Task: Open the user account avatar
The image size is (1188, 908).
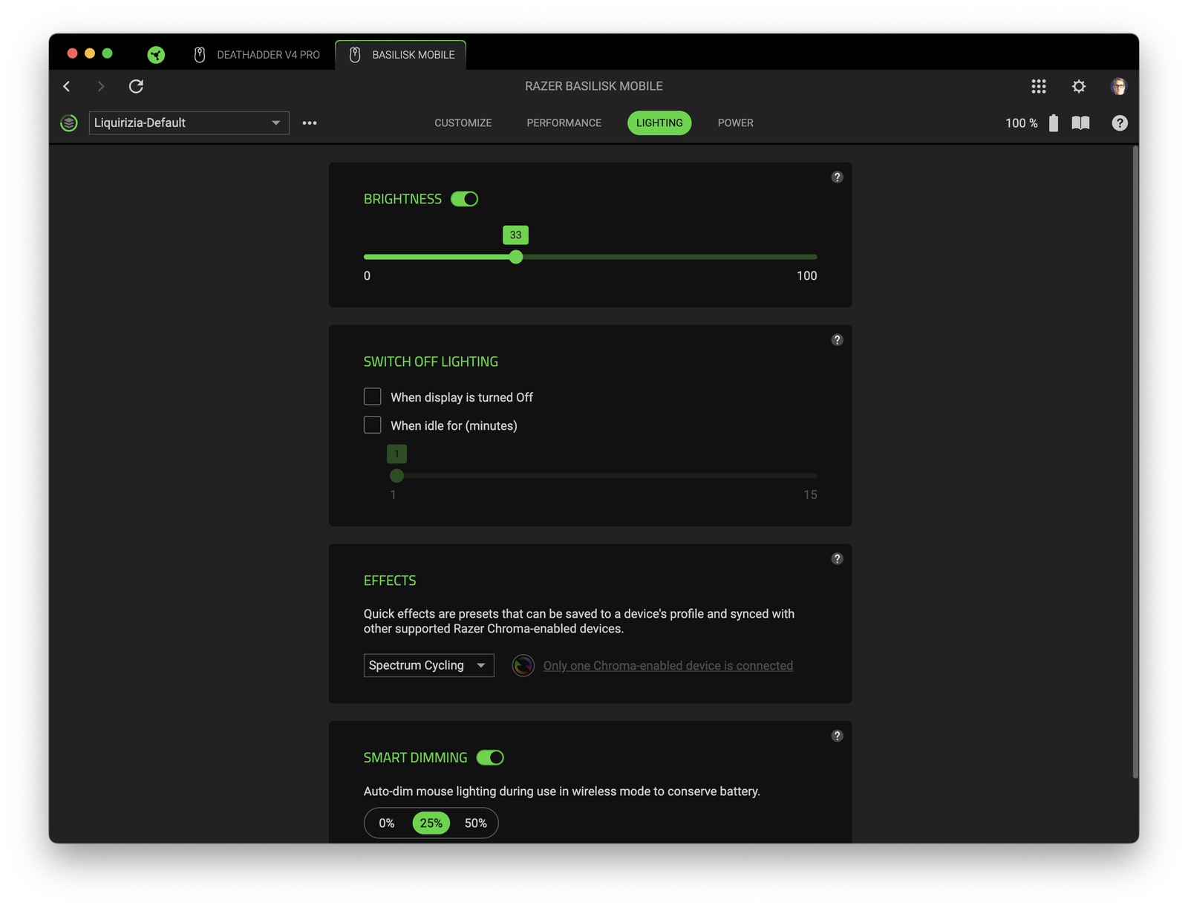Action: pyautogui.click(x=1119, y=86)
